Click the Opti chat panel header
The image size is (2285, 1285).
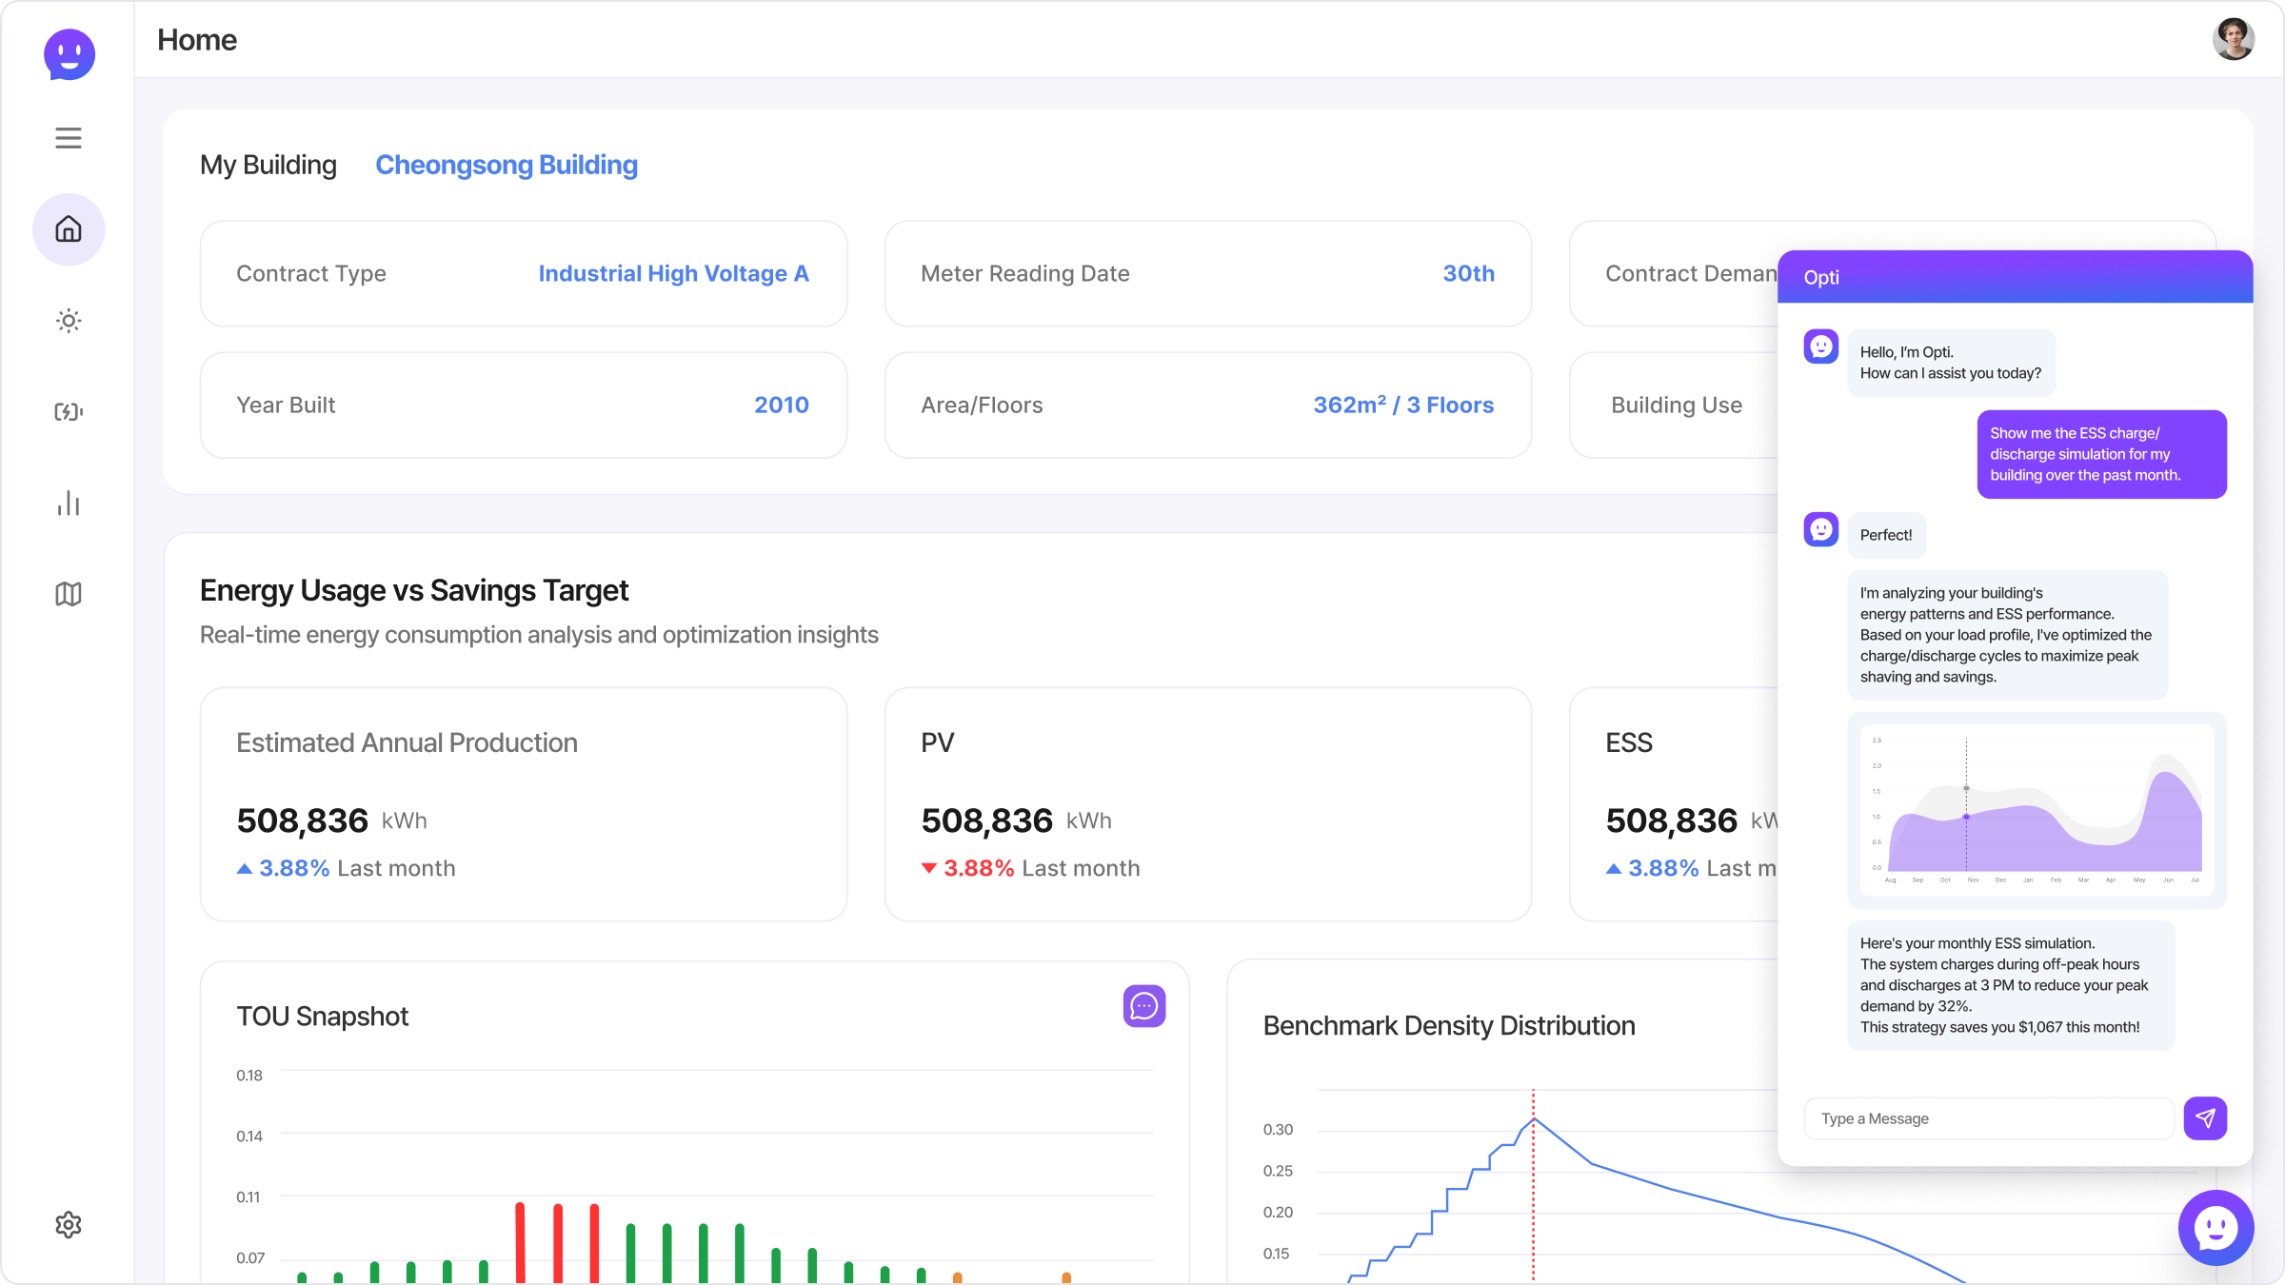click(2015, 277)
